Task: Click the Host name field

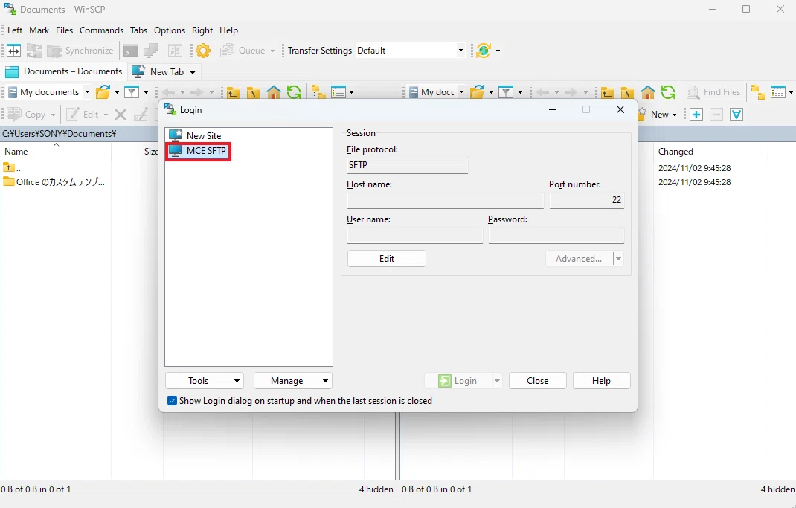Action: [445, 200]
